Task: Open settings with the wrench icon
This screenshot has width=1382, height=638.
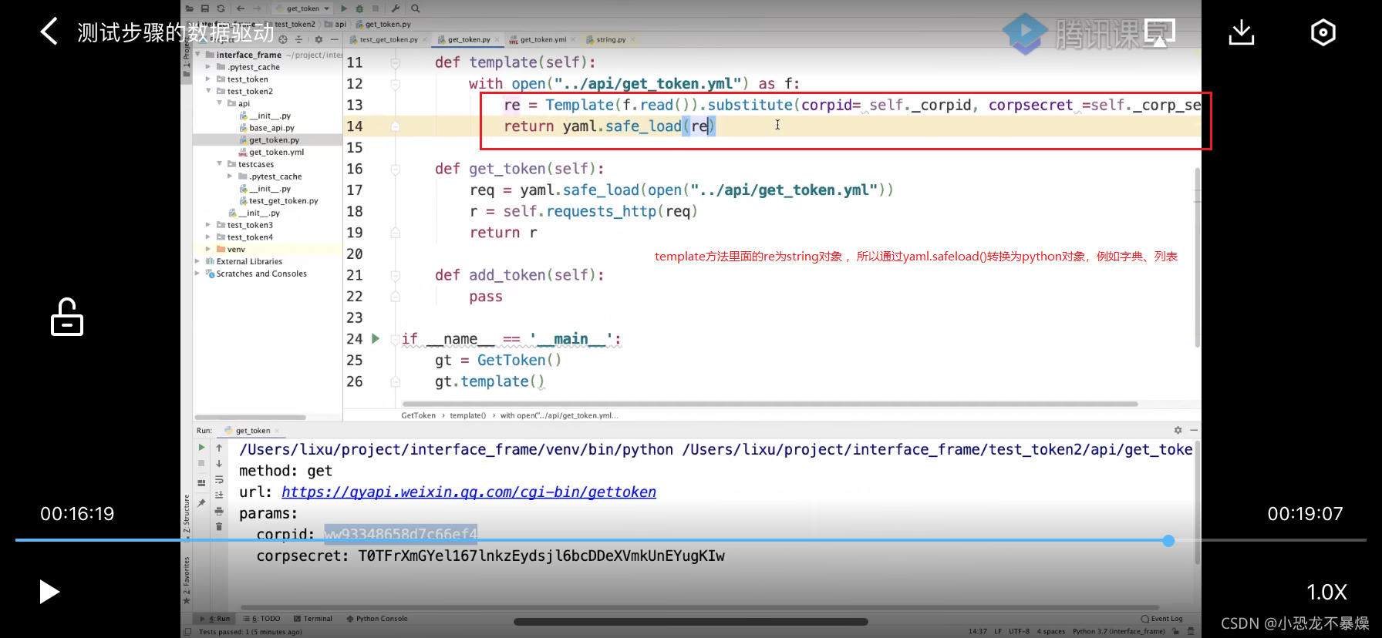Action: (396, 8)
